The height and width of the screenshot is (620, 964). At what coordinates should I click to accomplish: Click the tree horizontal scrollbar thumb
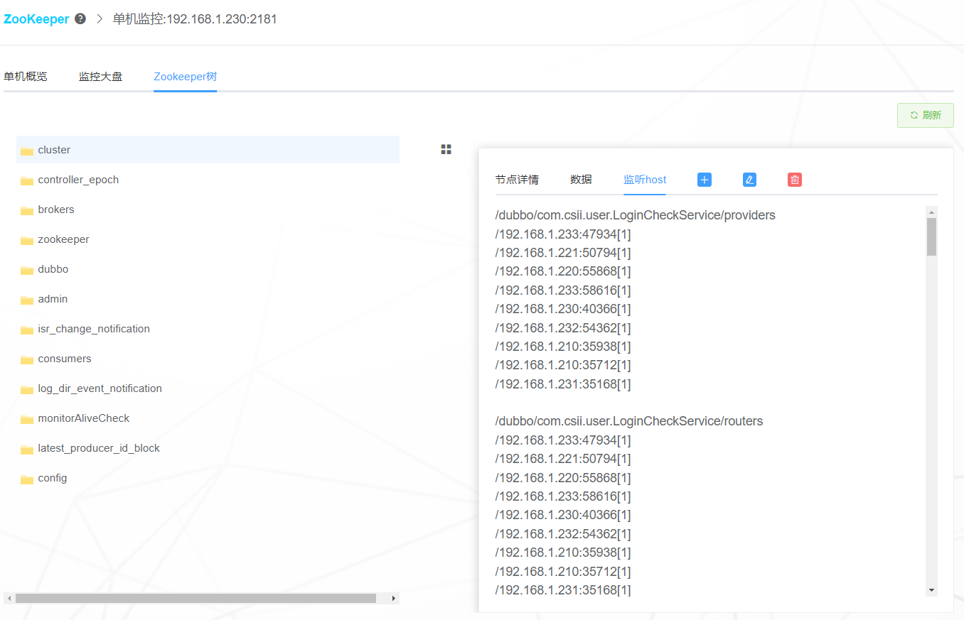click(x=196, y=599)
